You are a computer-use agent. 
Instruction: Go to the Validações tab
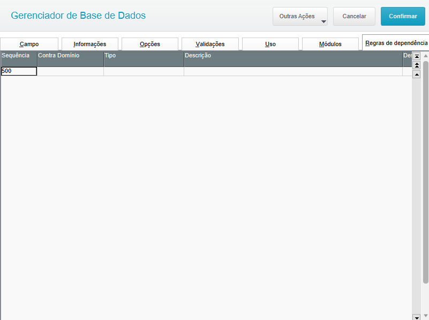pos(210,44)
